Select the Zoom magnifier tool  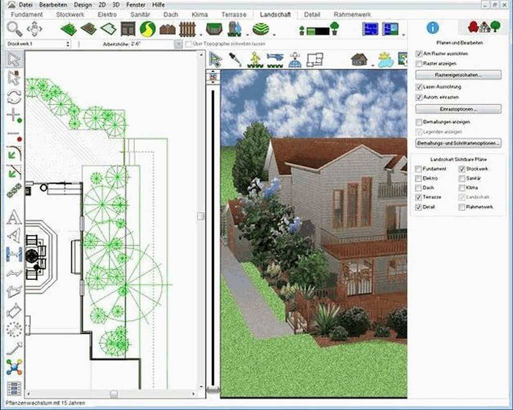14,29
